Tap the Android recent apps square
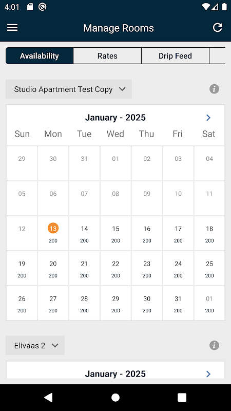 tap(182, 397)
